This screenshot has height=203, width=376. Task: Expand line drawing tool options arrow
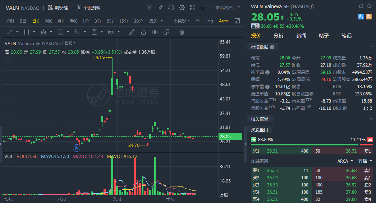pos(17,32)
